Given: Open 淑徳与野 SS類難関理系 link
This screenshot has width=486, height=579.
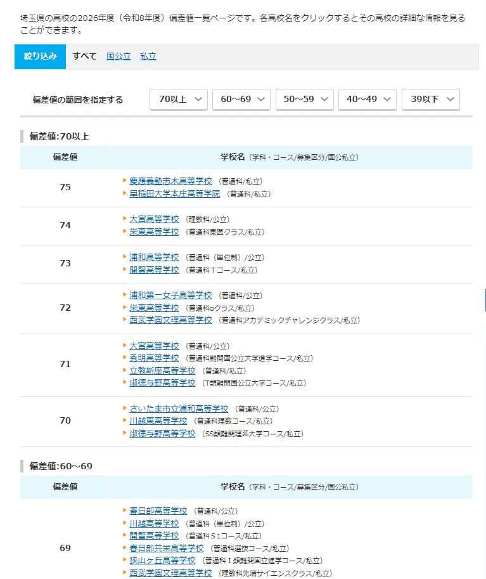Looking at the screenshot, I should [x=162, y=434].
